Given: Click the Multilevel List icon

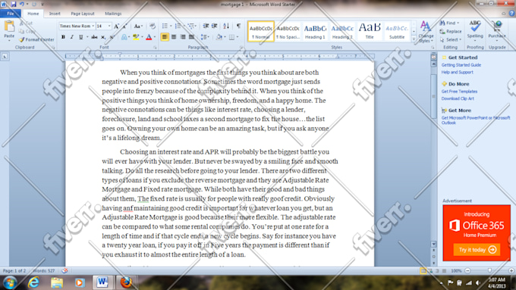Looking at the screenshot, I should click(x=190, y=26).
